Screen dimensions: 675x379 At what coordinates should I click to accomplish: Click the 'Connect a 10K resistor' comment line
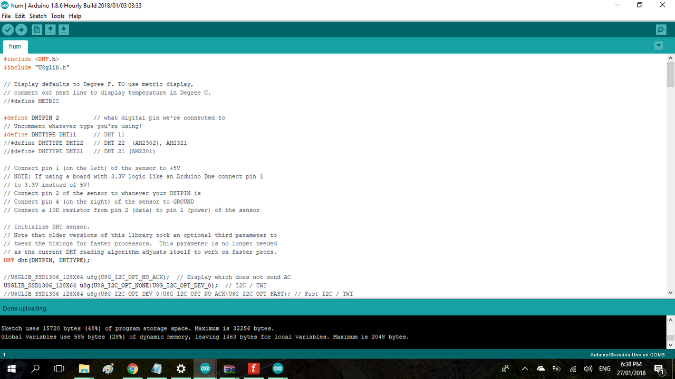132,210
